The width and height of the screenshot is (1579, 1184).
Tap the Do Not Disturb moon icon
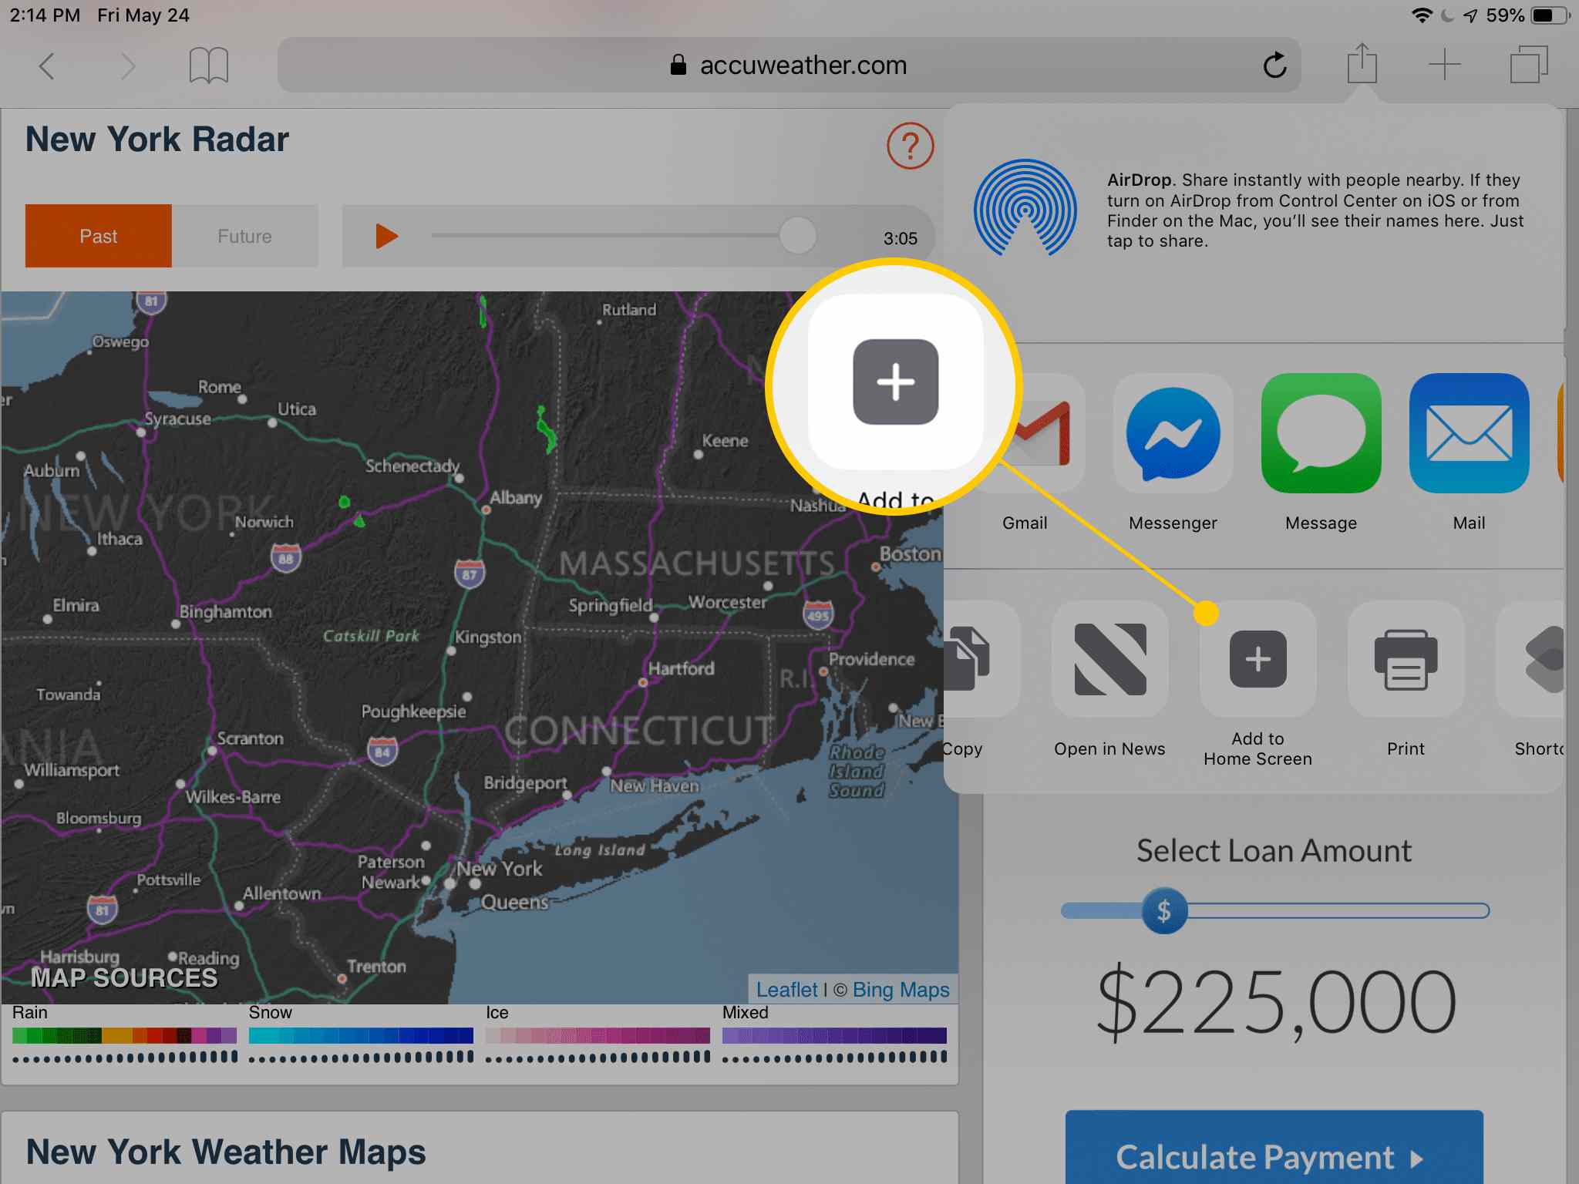[1447, 15]
